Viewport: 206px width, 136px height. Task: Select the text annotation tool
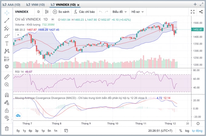(x=7, y=44)
